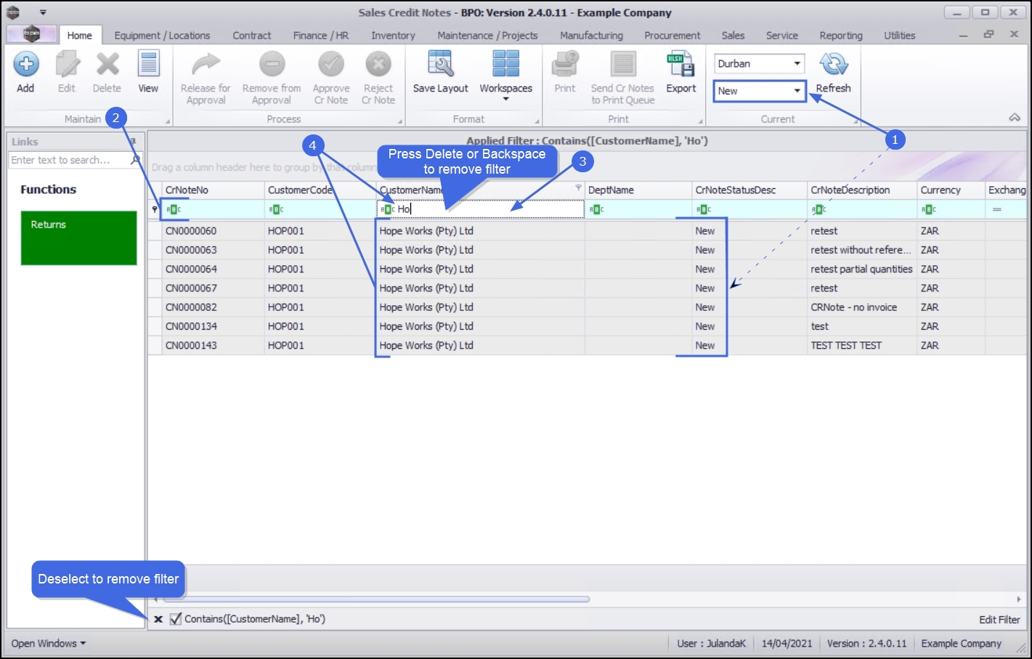Open the View document icon

[x=148, y=65]
